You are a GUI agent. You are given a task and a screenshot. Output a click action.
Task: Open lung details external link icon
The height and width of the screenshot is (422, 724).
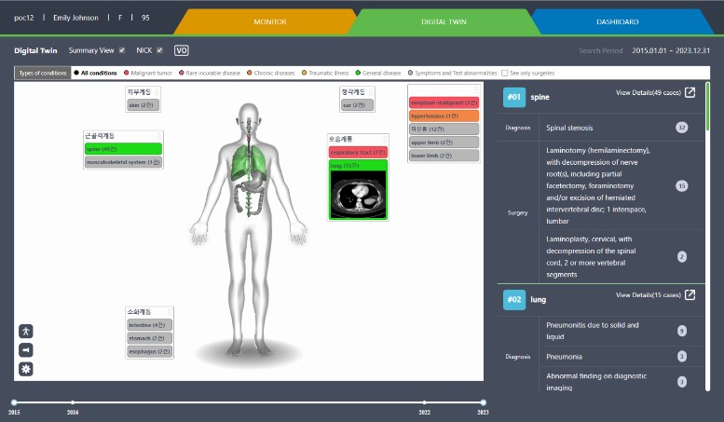(690, 295)
